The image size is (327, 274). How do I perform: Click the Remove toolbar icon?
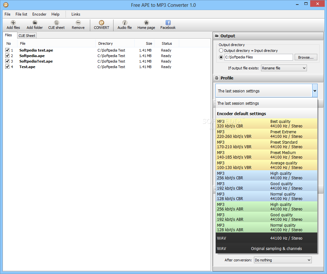[78, 23]
